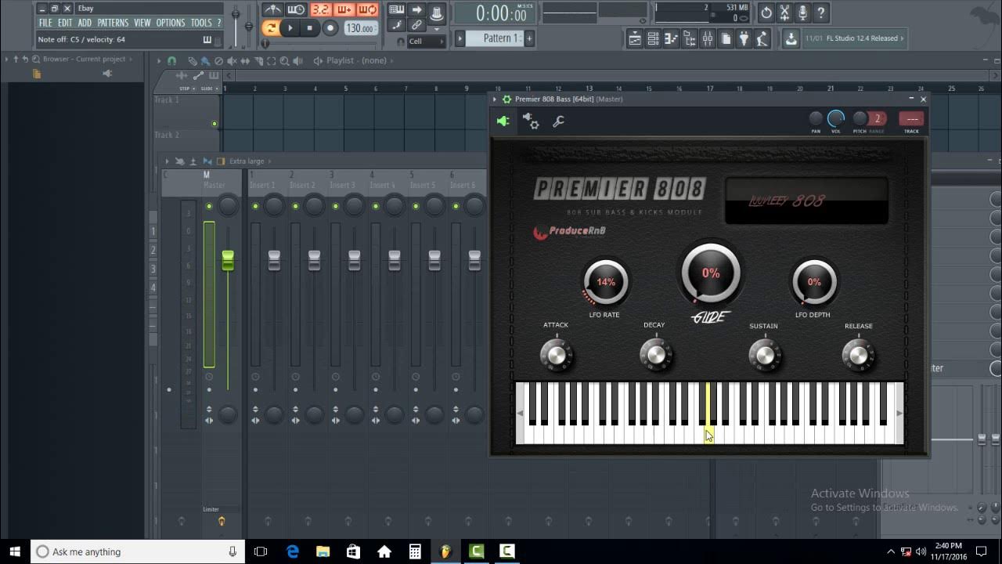Click the tempo field showing 130.000
Screen dimensions: 1002x564
coord(360,28)
